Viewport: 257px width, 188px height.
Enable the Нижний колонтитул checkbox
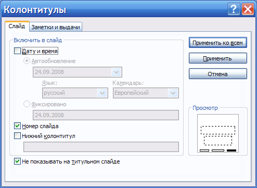[17, 136]
